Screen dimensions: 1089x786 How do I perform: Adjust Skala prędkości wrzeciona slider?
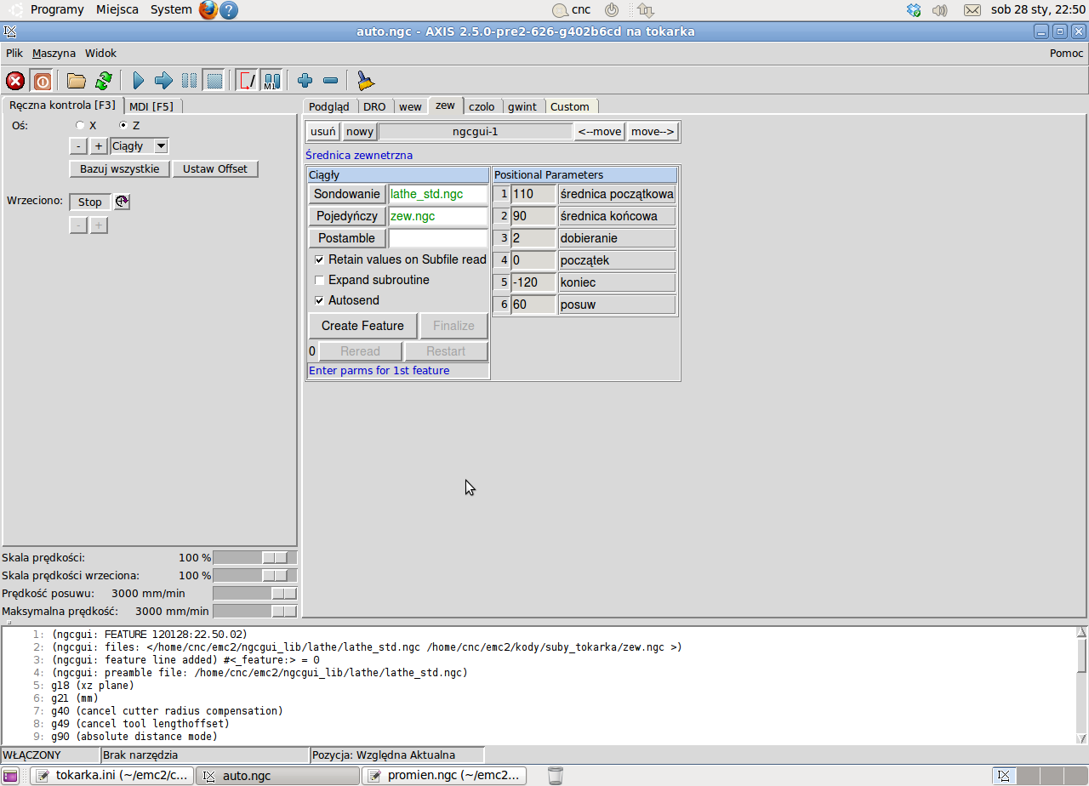[255, 576]
